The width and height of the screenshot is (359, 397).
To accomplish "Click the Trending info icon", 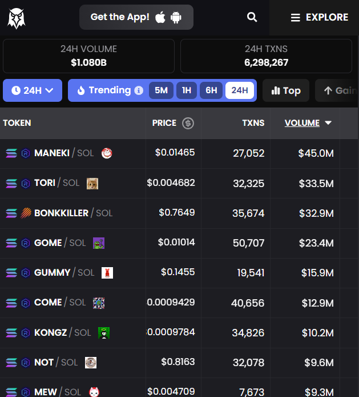I will click(x=139, y=90).
